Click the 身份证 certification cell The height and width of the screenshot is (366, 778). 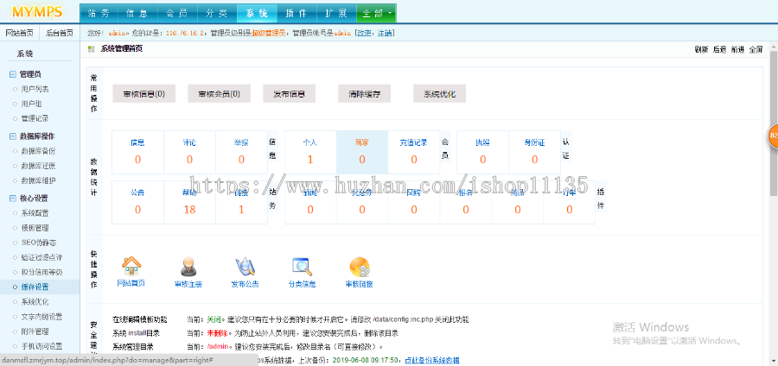point(534,152)
